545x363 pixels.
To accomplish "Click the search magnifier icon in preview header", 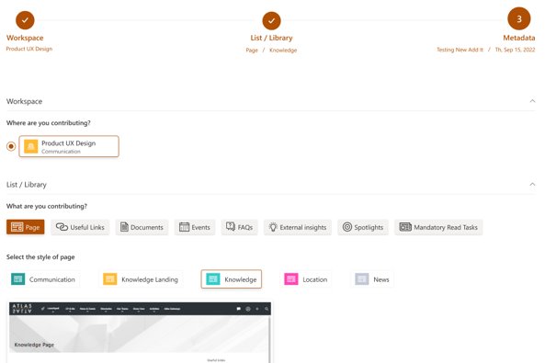I will point(267,309).
